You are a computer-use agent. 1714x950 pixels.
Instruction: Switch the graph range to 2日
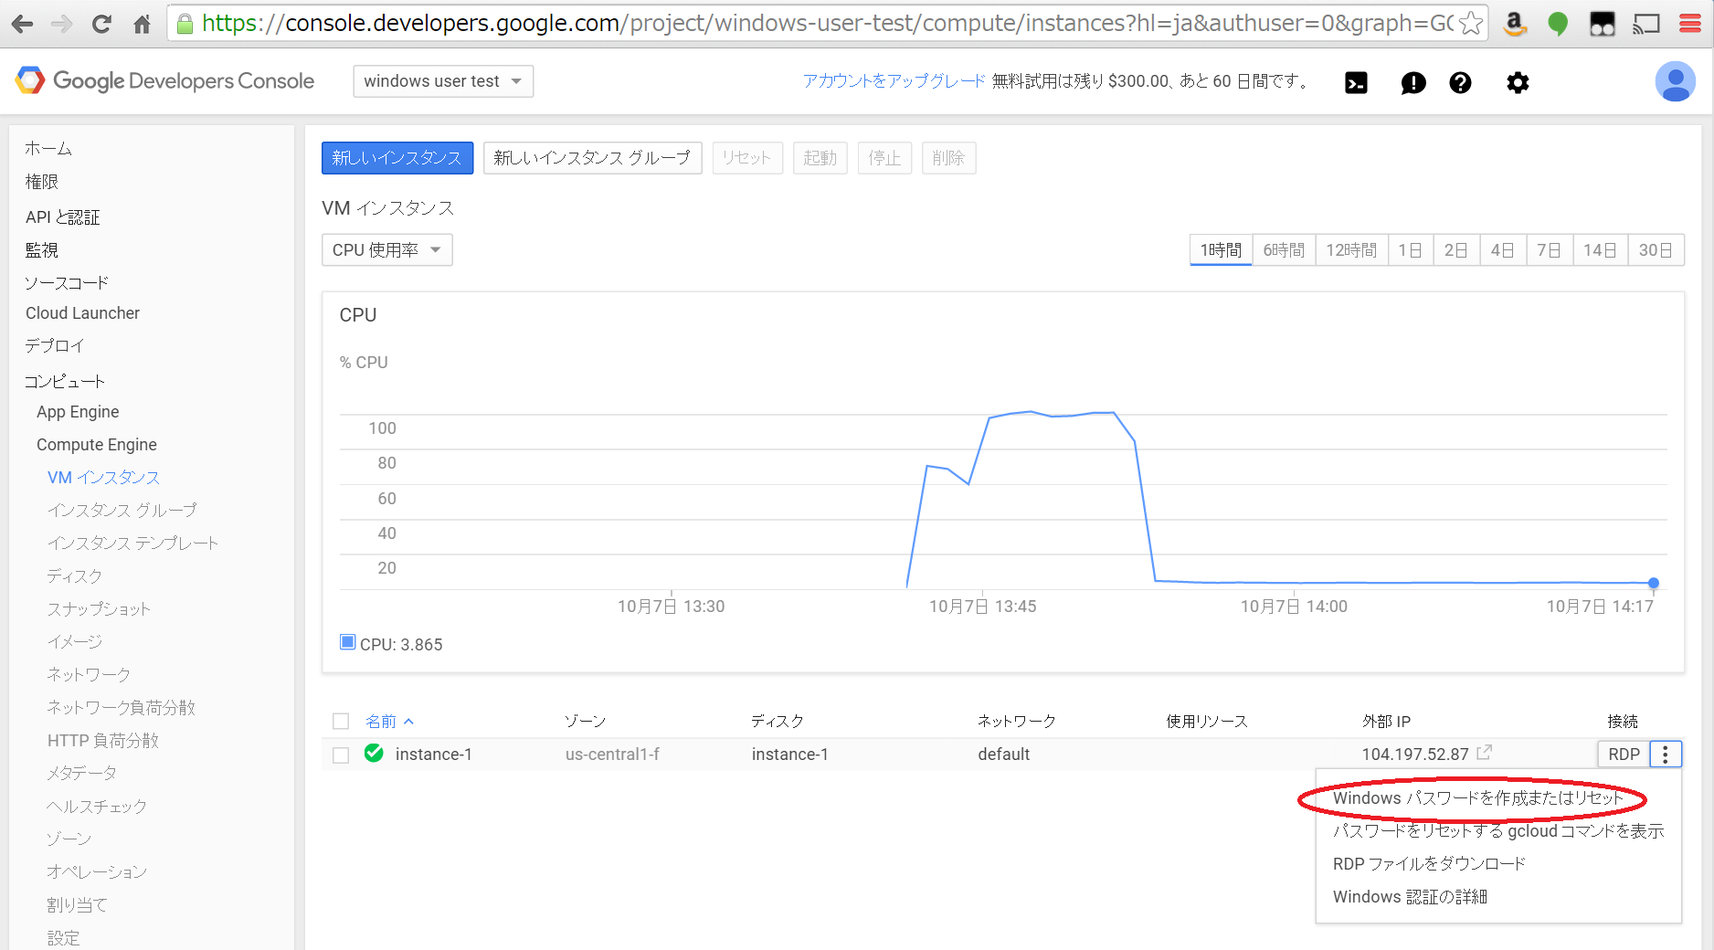(x=1456, y=250)
